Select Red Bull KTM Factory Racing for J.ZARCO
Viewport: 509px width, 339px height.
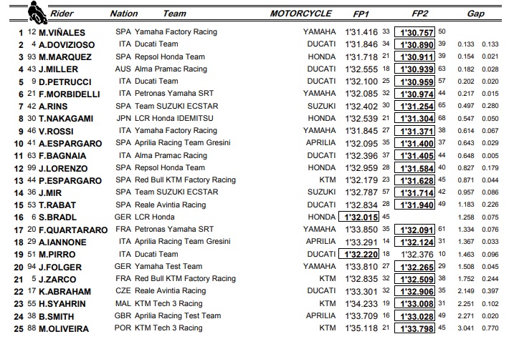185,278
